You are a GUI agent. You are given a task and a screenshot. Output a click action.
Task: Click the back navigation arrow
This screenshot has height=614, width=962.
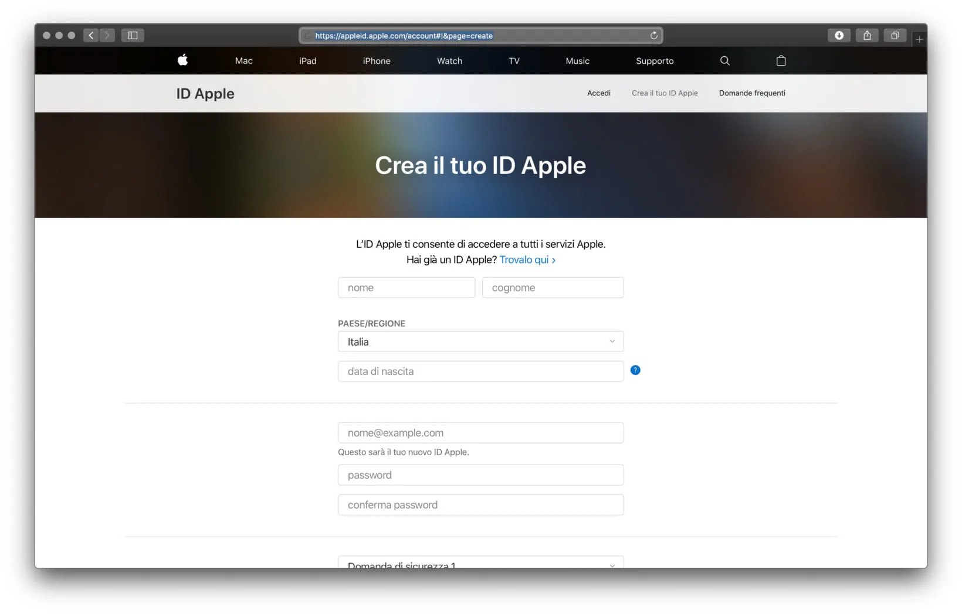[91, 35]
